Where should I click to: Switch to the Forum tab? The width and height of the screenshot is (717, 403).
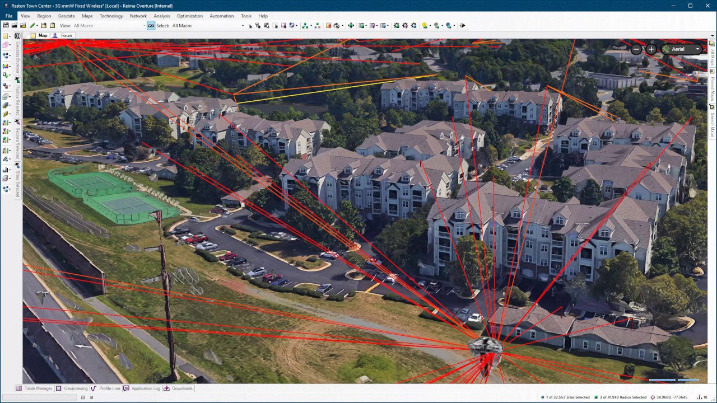point(63,35)
